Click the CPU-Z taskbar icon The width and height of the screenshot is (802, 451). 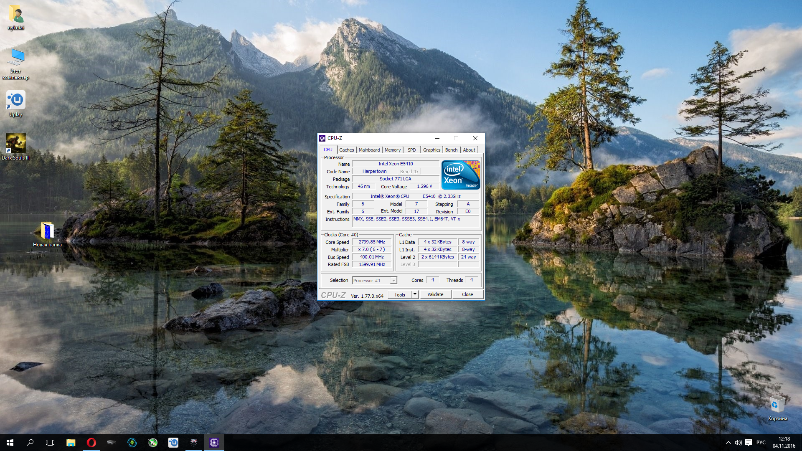214,443
